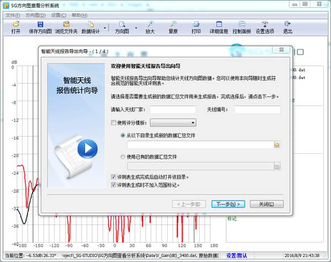Viewport: 331px width, 262px height.
Task: Click the folder browse icon beside directory field
Action: (x=277, y=145)
